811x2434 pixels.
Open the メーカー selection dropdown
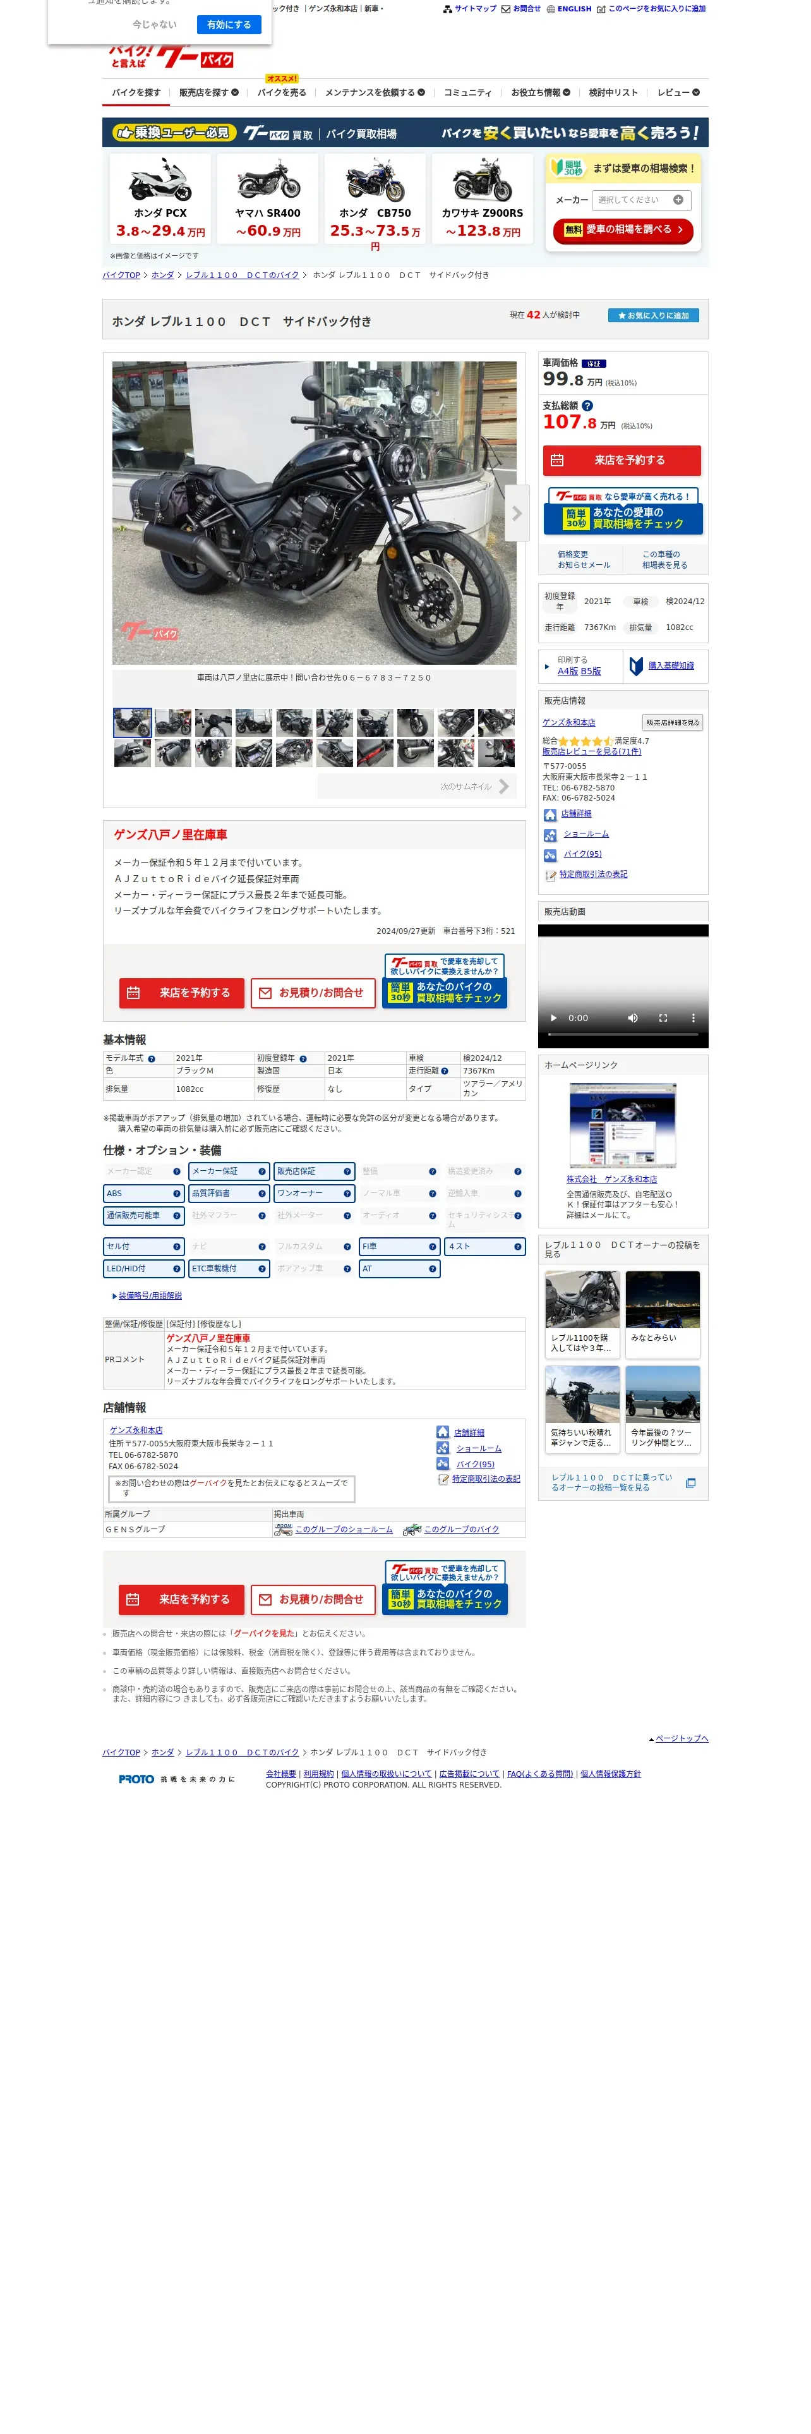641,200
